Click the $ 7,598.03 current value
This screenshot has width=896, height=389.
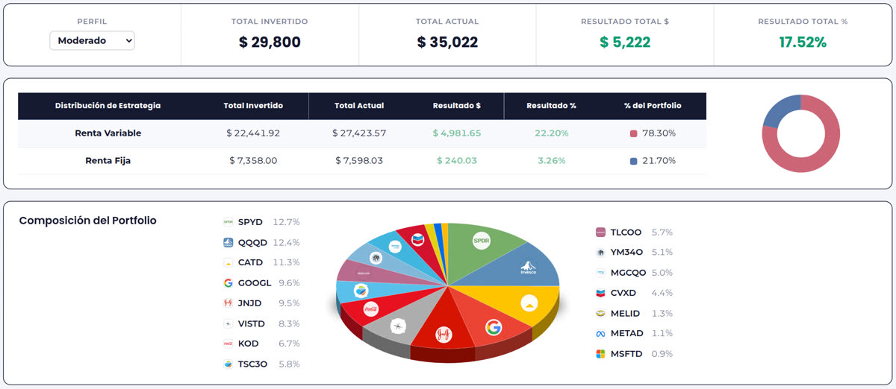(x=359, y=161)
